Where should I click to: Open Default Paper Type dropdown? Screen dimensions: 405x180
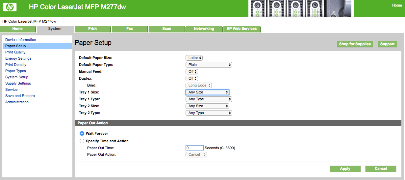click(209, 65)
